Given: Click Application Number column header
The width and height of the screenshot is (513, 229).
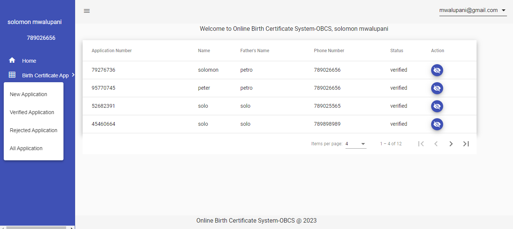Looking at the screenshot, I should (x=112, y=51).
